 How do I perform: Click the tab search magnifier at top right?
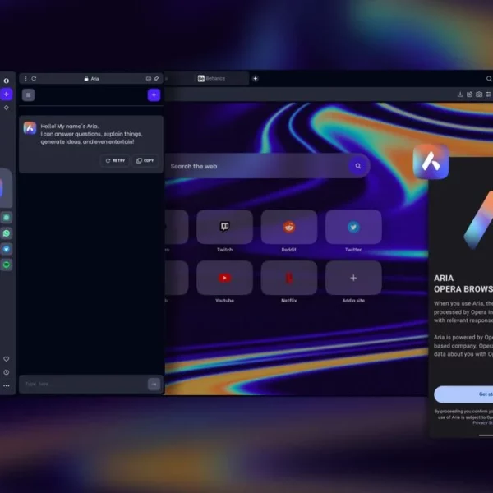(489, 78)
